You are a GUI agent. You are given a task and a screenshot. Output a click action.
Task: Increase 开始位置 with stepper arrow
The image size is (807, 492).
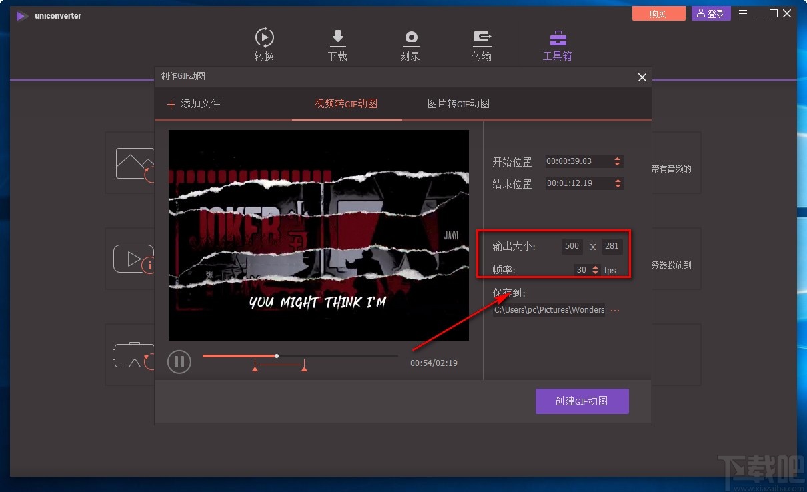[618, 158]
